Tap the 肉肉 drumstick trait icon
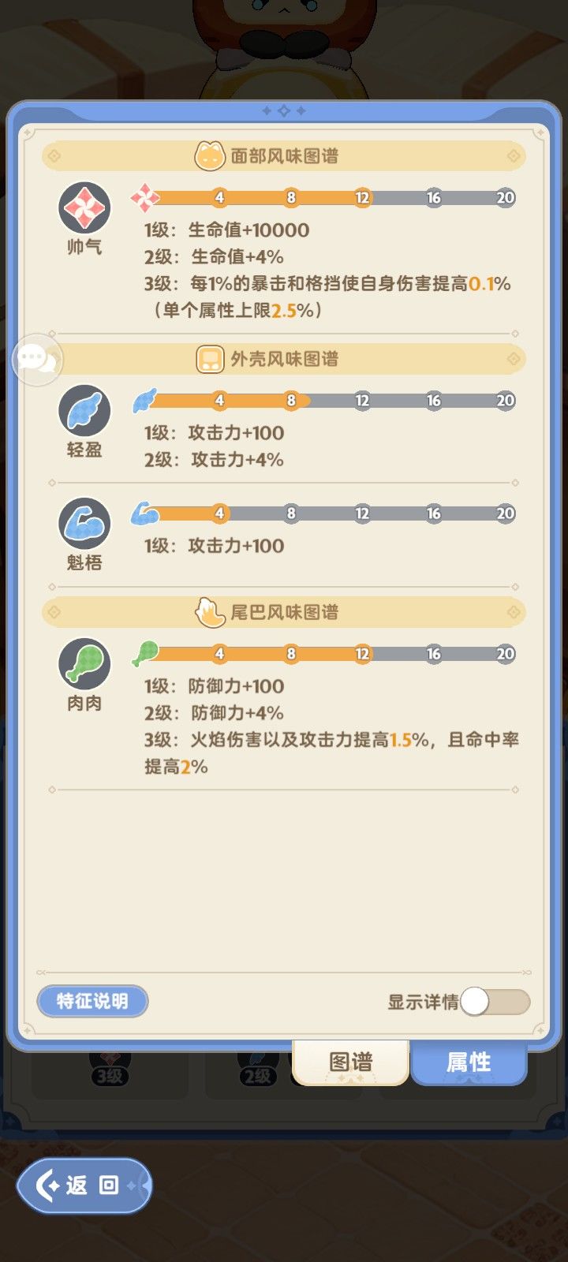568x1262 pixels. 84,664
